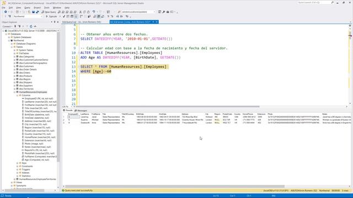Open the Edit menu
The image size is (353, 198).
pos(10,8)
